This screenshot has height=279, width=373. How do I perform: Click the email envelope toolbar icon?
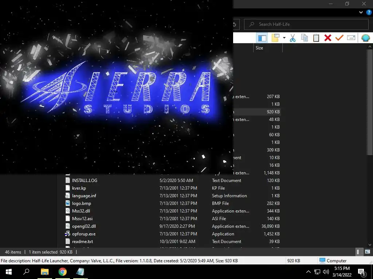(x=351, y=38)
